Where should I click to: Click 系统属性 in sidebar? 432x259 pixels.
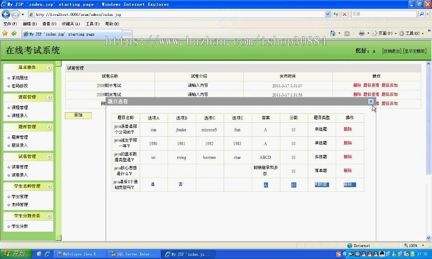tap(20, 78)
